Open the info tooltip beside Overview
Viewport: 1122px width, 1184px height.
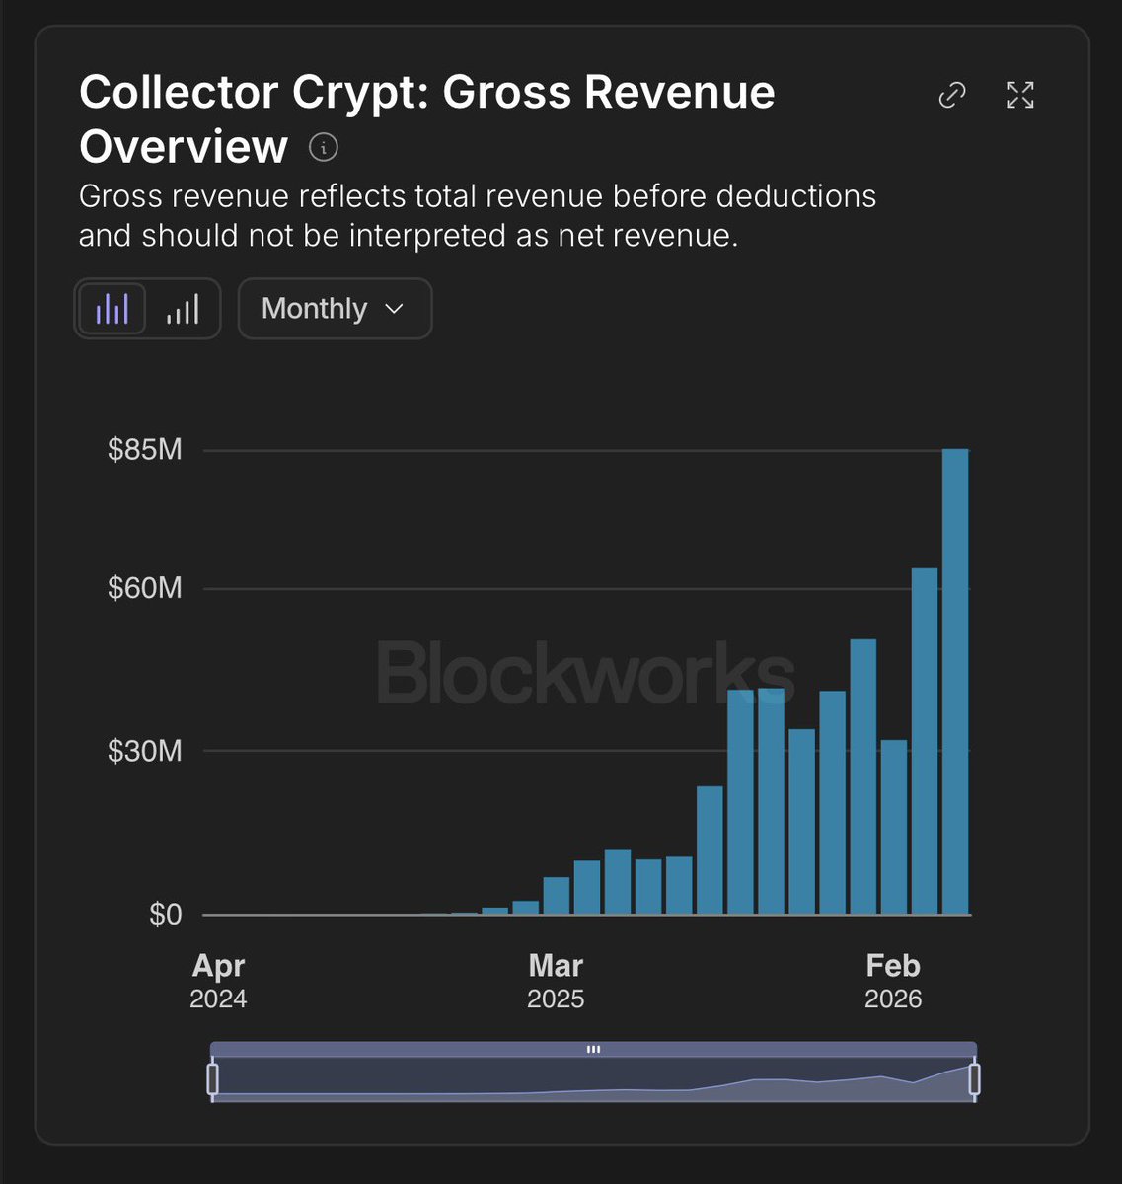pyautogui.click(x=324, y=148)
